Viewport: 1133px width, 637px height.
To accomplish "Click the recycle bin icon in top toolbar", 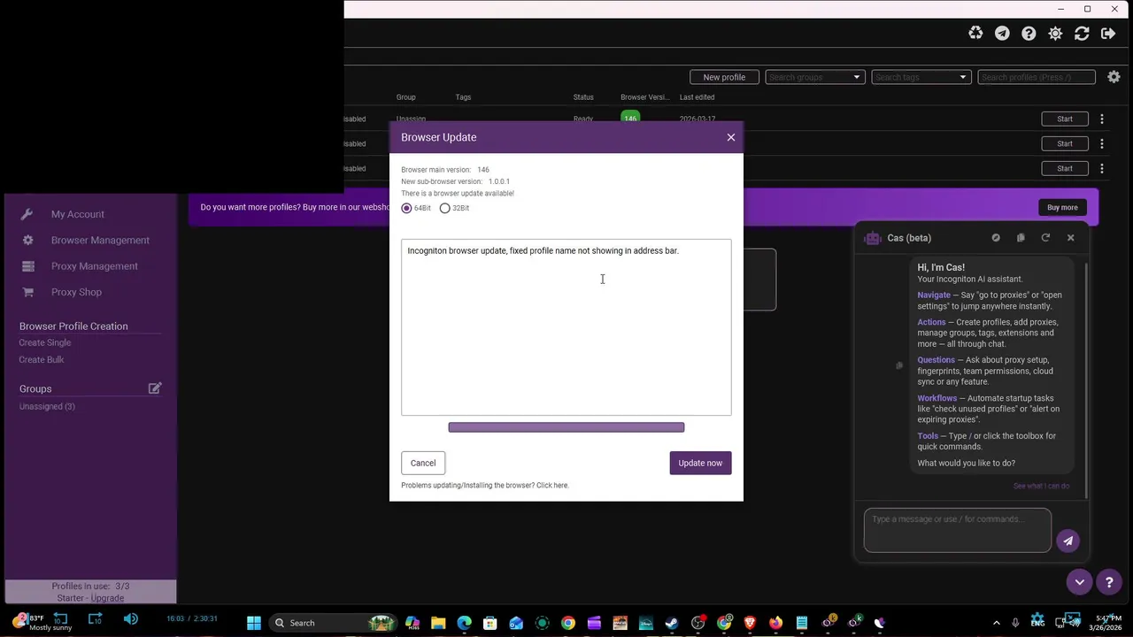I will pos(975,33).
